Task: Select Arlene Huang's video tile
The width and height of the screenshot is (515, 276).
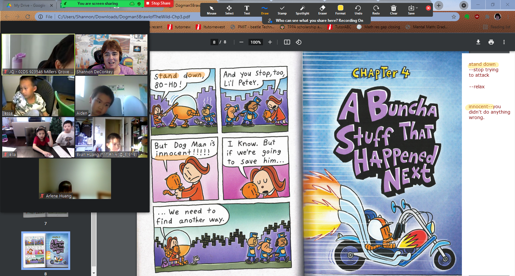Action: pos(75,179)
